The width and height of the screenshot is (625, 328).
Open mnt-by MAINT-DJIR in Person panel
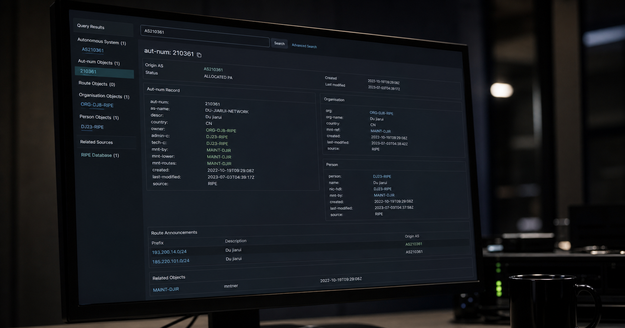point(384,195)
